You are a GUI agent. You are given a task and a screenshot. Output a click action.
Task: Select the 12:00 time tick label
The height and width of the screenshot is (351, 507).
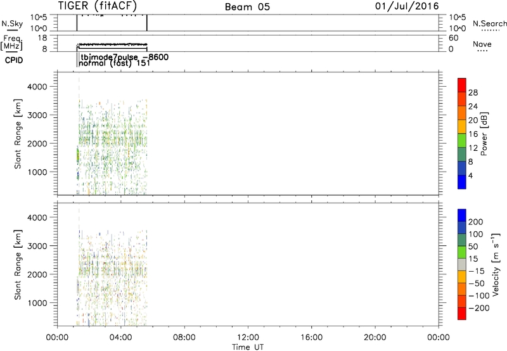point(248,338)
